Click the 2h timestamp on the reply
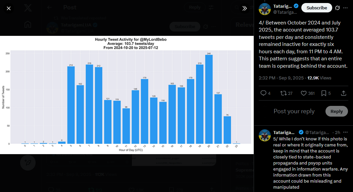353x192 pixels. [338, 132]
